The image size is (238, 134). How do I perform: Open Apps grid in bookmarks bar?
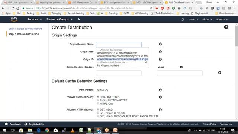point(6,13)
